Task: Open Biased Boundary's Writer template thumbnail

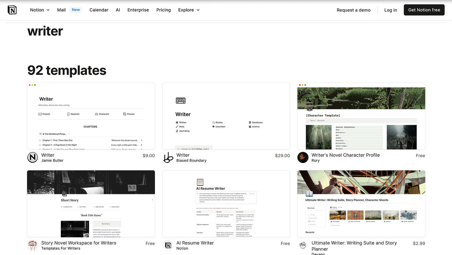Action: (x=226, y=116)
